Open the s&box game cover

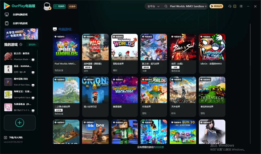(x=95, y=132)
